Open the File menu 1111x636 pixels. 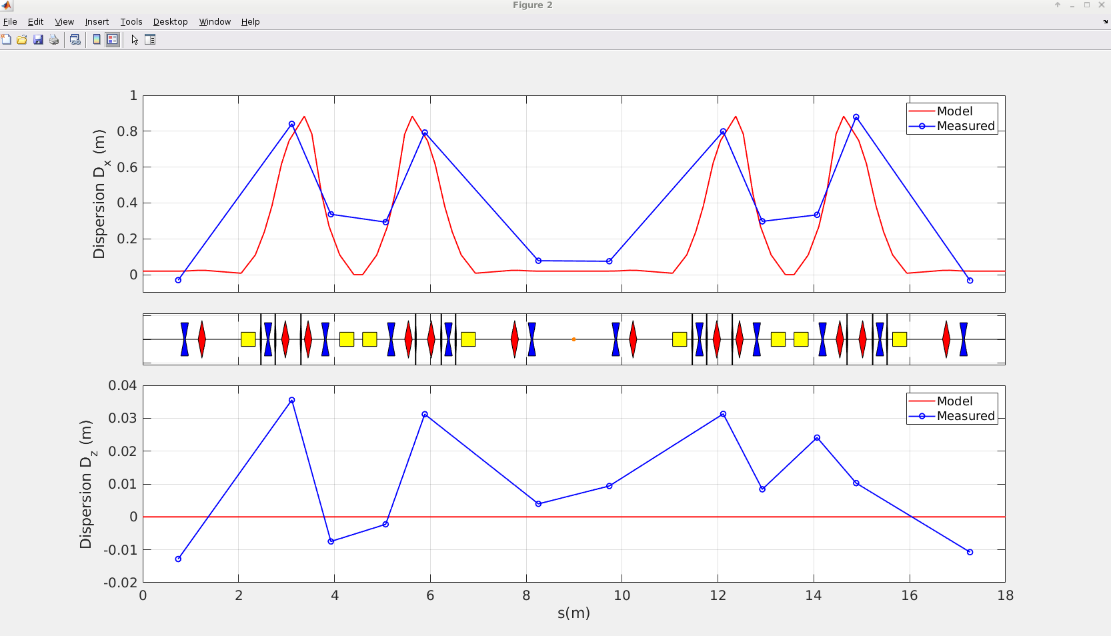10,22
